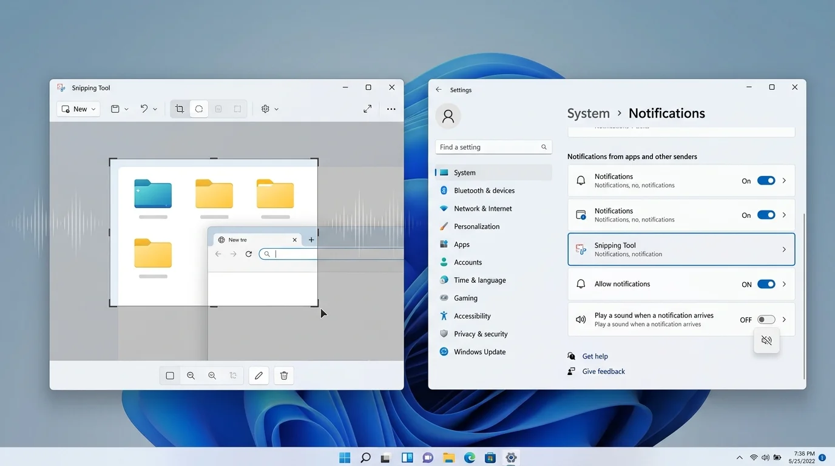This screenshot has height=466, width=835.
Task: Expand the Allow notifications row chevron
Action: coord(784,284)
